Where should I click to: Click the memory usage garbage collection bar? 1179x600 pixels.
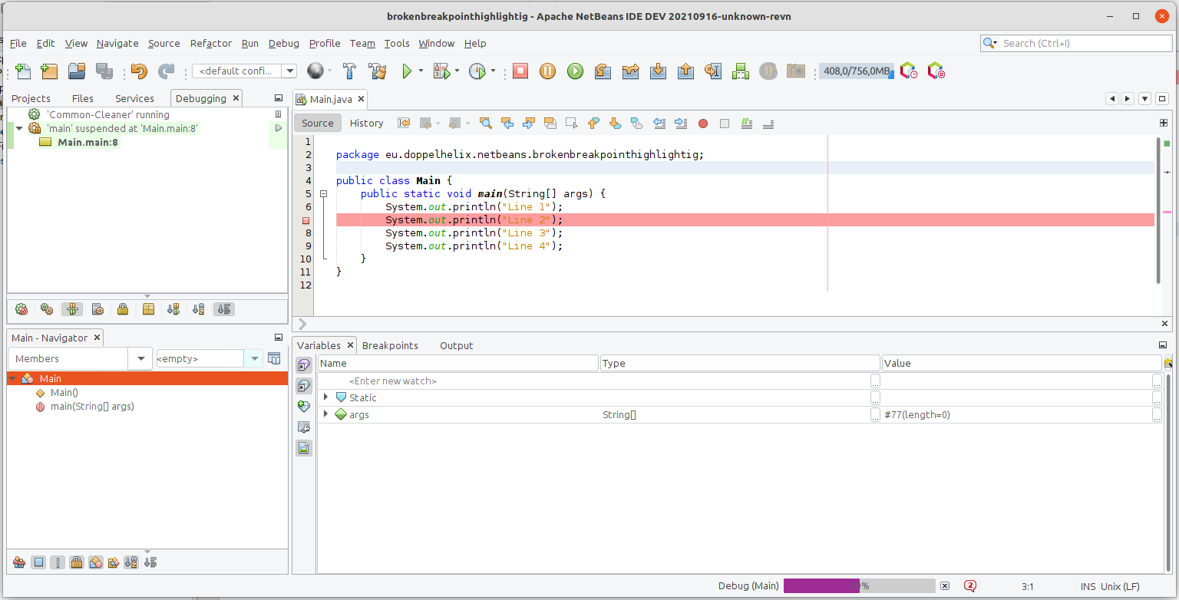click(856, 71)
